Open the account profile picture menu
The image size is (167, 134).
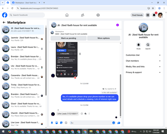(x=160, y=15)
